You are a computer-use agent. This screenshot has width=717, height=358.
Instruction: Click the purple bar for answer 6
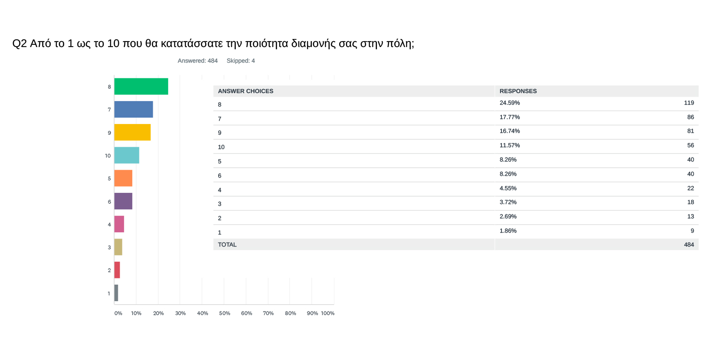(x=123, y=201)
